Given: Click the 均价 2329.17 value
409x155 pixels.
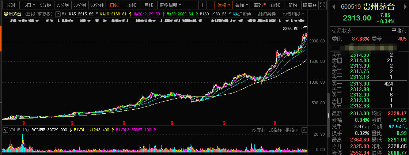Looking at the screenshot, I should (397, 114).
